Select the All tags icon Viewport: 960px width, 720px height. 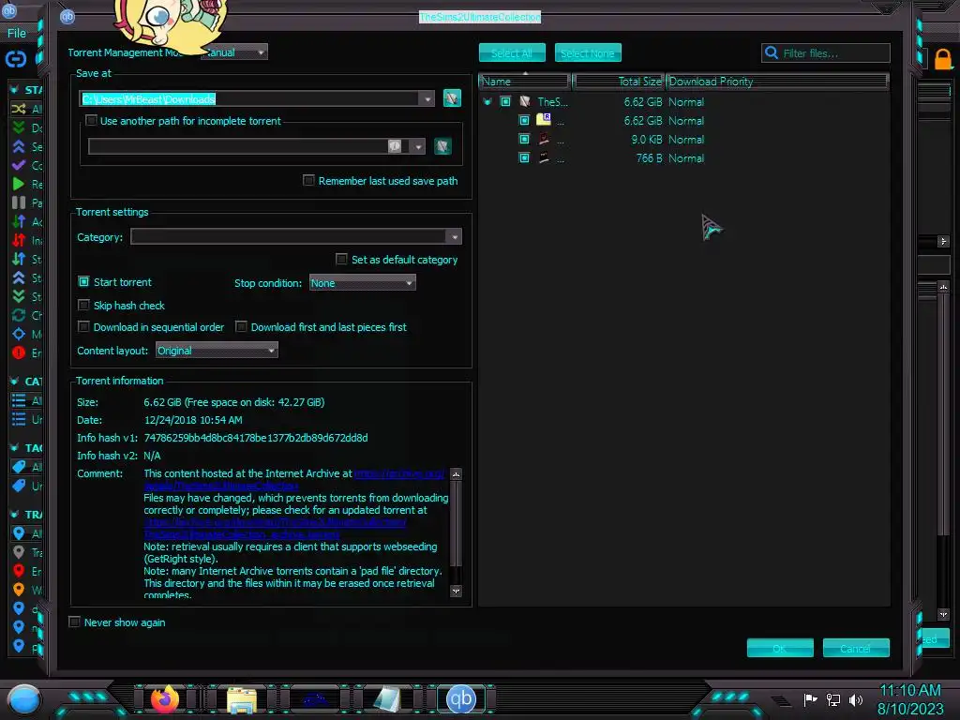(19, 467)
